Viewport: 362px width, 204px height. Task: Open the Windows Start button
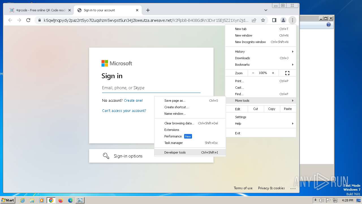pos(8,200)
